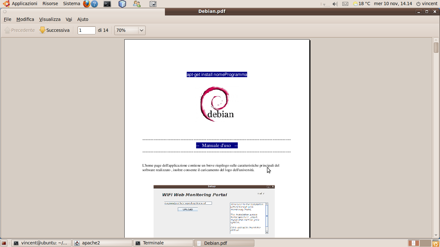Click the scrollbar up arrow

tap(436, 40)
